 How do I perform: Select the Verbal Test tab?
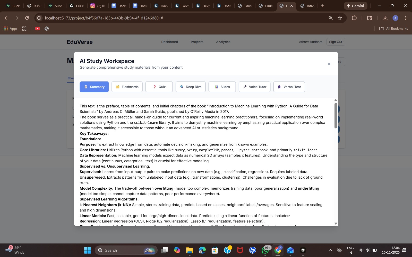tap(289, 87)
